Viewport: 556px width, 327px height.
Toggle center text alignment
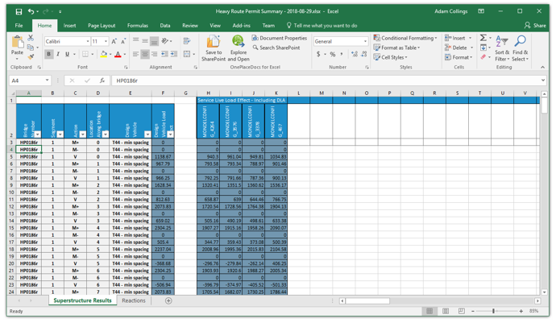point(144,55)
